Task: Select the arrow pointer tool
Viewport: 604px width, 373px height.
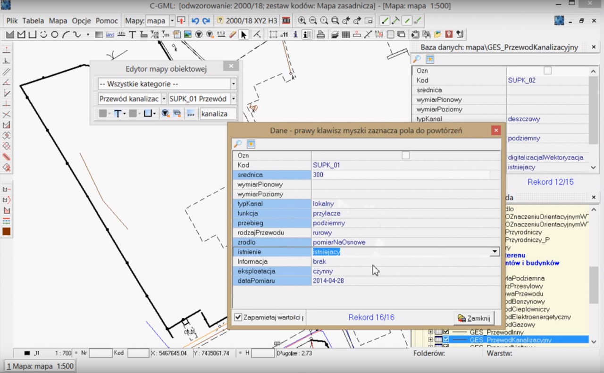Action: (243, 34)
